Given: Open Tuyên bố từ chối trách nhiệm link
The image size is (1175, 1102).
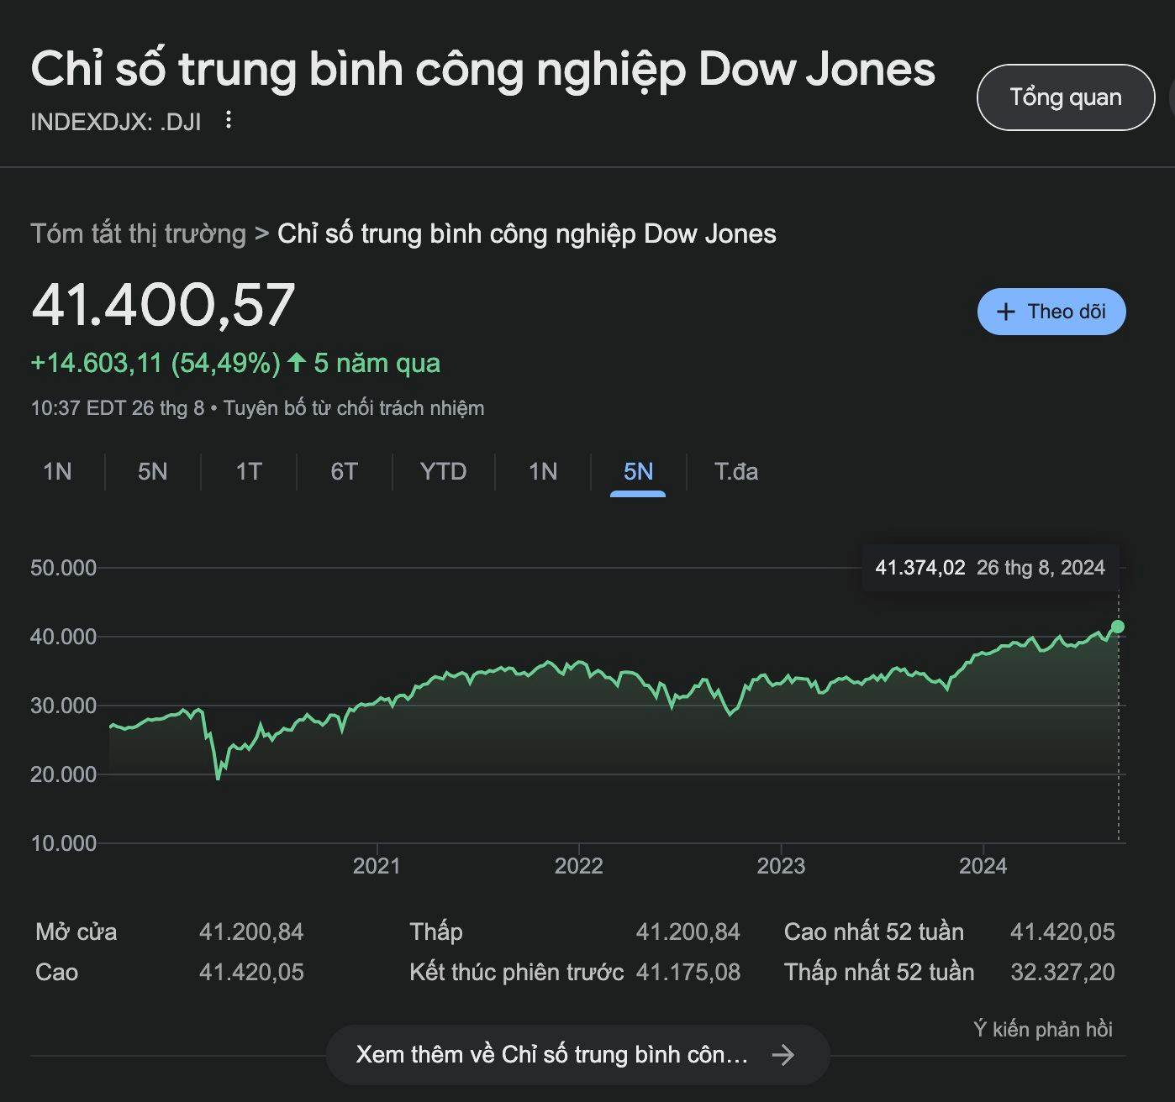Looking at the screenshot, I should tap(354, 408).
